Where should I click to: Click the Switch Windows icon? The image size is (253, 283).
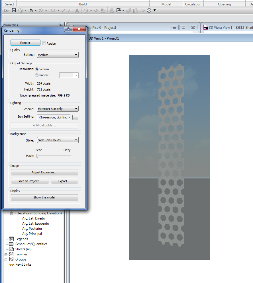[x=119, y=11]
